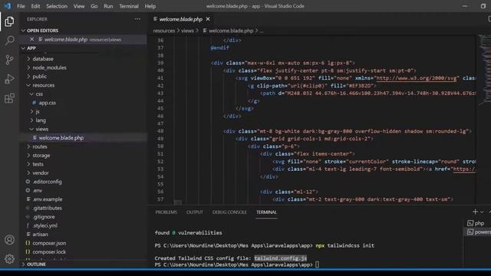Collapse the views folder
This screenshot has width=491, height=276.
click(x=41, y=129)
